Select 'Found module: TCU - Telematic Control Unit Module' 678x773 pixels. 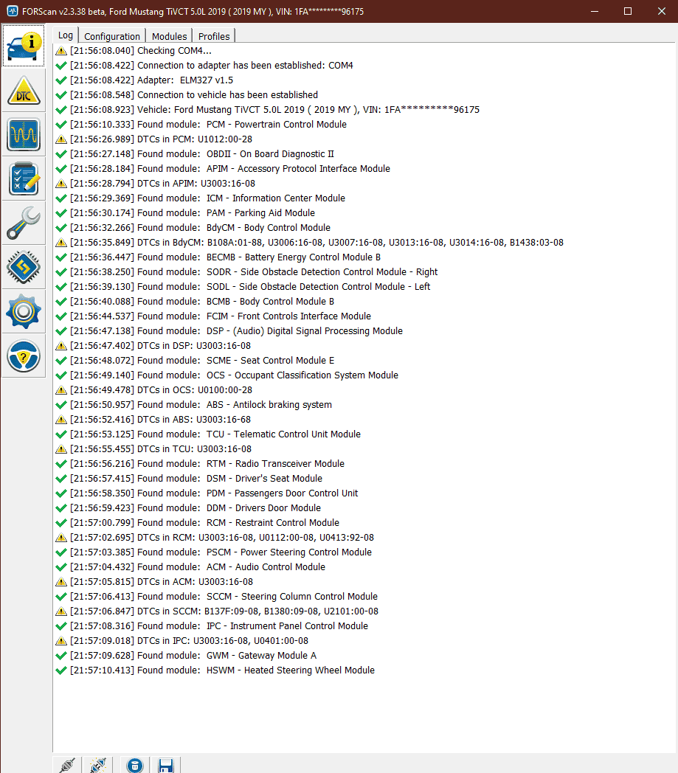tap(208, 435)
